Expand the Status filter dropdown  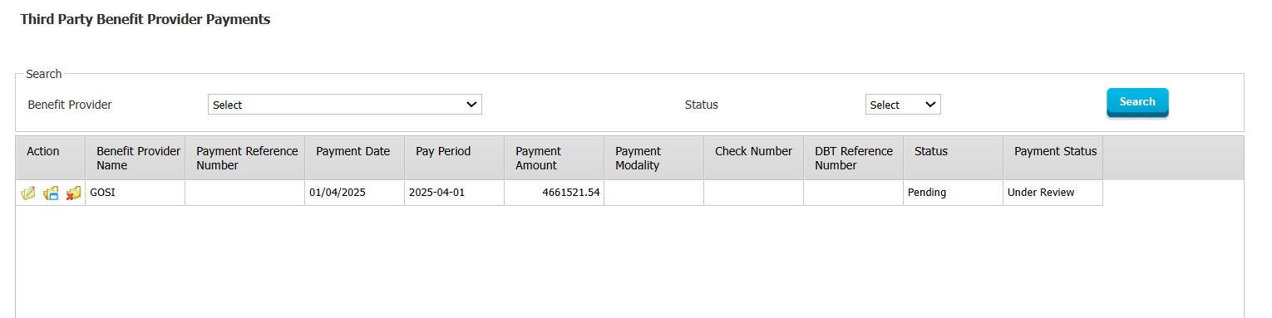pyautogui.click(x=903, y=105)
